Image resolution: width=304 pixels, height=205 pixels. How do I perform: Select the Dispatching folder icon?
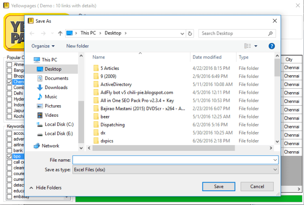[x=96, y=124]
